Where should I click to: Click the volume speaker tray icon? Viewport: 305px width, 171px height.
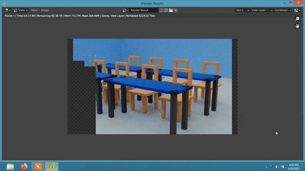277,167
